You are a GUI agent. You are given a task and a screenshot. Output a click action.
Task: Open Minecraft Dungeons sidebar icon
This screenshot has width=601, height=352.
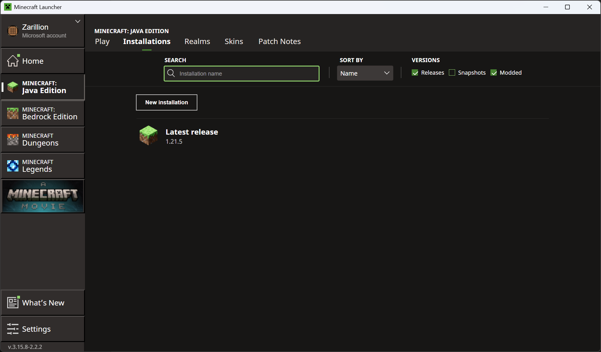13,139
